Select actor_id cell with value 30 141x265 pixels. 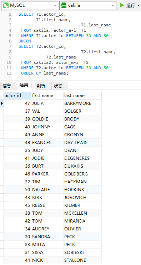(17, 236)
